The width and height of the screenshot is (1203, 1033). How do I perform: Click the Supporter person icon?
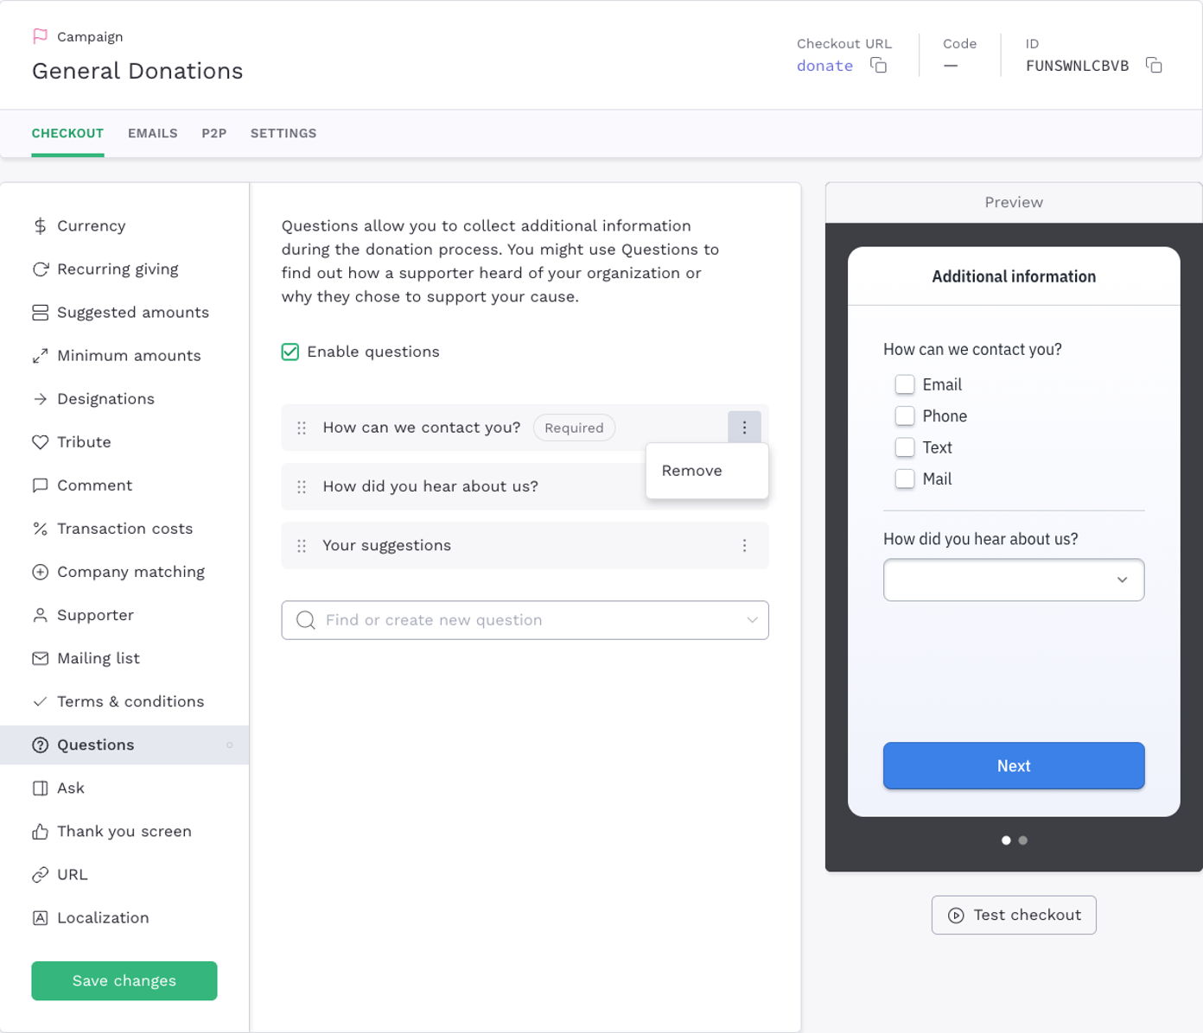click(40, 615)
